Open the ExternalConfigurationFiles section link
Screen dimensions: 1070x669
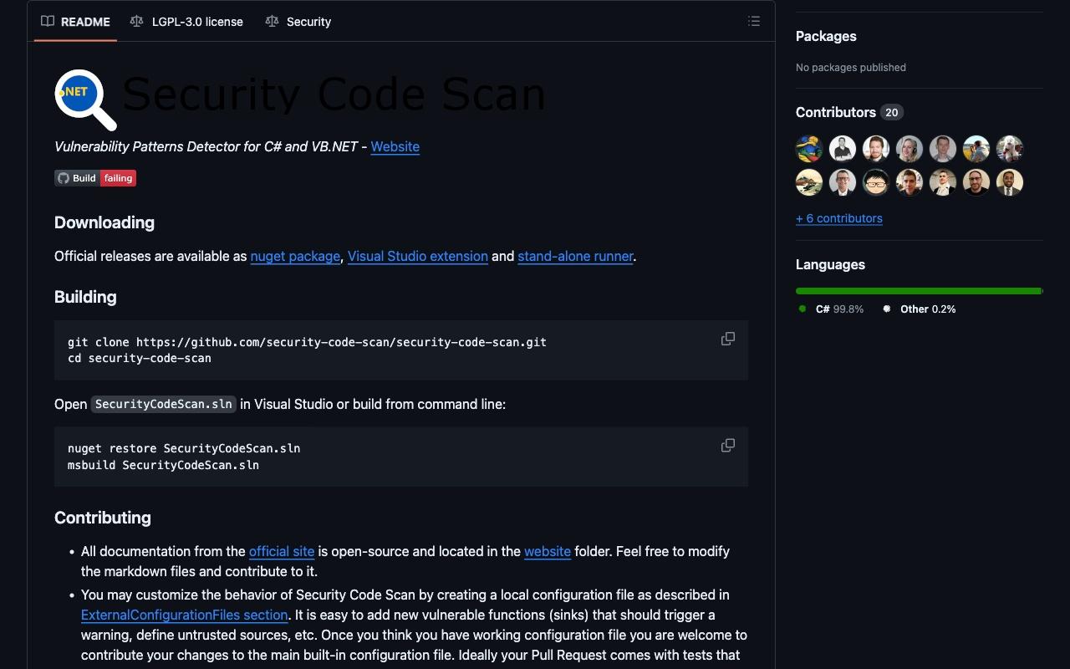tap(185, 615)
